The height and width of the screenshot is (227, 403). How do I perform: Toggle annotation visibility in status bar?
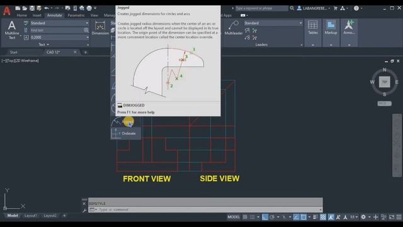click(x=331, y=217)
